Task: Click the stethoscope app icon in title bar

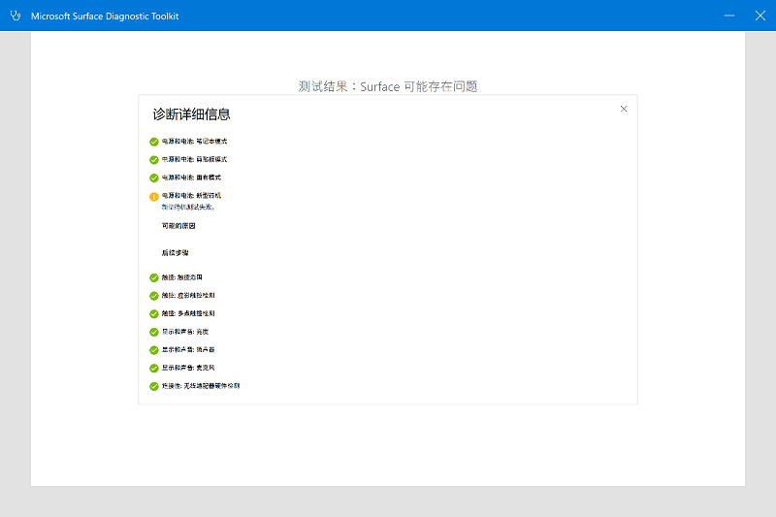Action: [x=16, y=16]
